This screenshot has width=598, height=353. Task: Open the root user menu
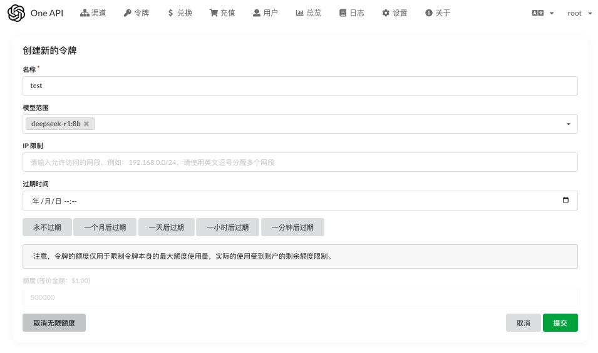[x=579, y=13]
